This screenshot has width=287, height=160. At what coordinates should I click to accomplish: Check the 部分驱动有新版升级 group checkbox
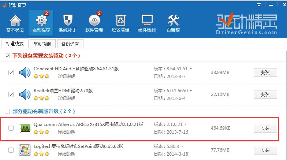pos(7,111)
